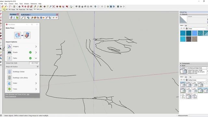Collapse the Styles panel header
The height and width of the screenshot is (117, 208).
(x=194, y=66)
